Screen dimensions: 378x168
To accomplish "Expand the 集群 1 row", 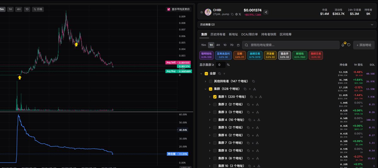I will (209, 97).
